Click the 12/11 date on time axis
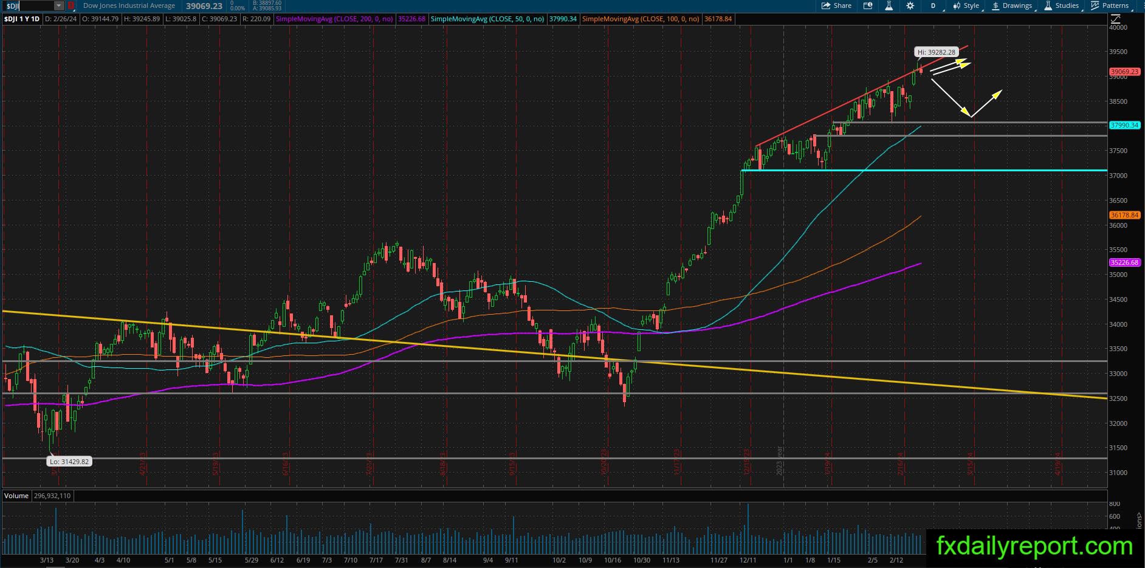 [x=748, y=560]
